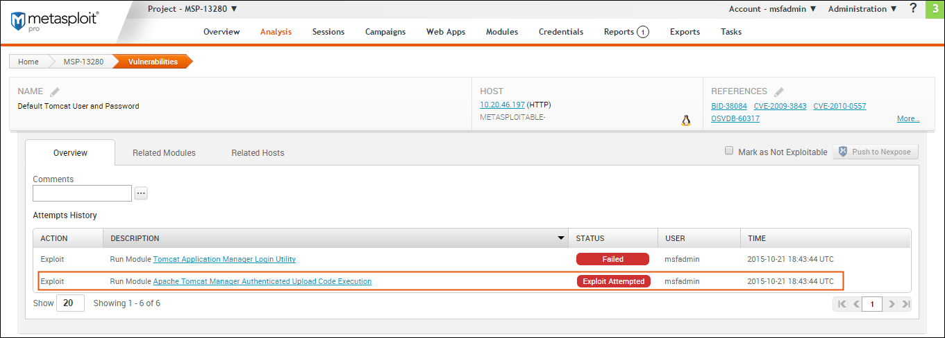Open reference OSVDB-60317
Screen dimensions: 945x338
point(735,118)
